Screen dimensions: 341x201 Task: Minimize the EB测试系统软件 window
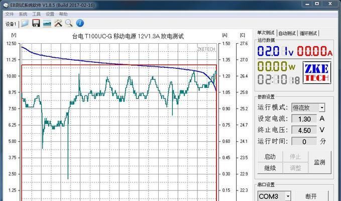[307, 4]
